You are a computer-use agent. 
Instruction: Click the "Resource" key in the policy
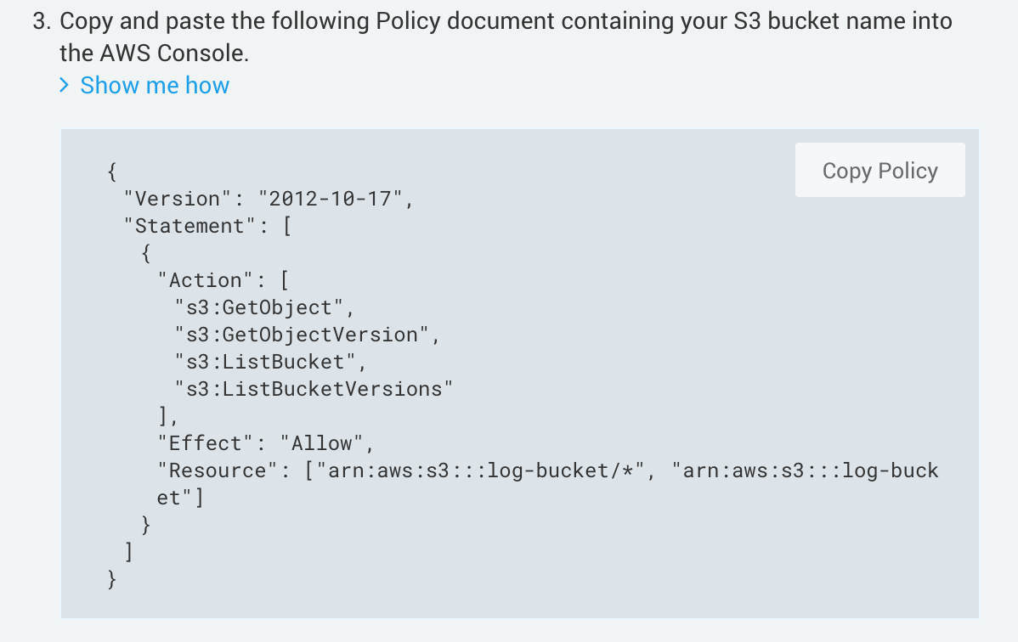pos(218,470)
